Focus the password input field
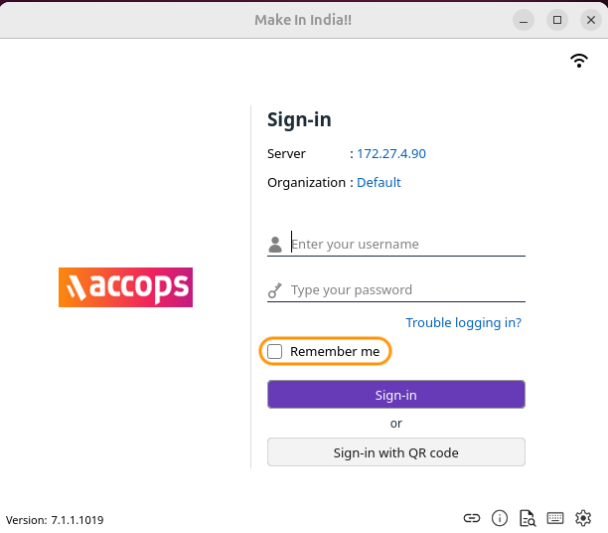The width and height of the screenshot is (608, 533). [407, 290]
